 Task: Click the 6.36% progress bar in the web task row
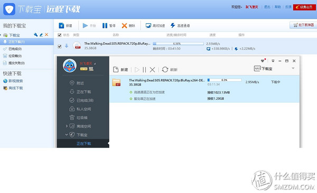point(178,44)
